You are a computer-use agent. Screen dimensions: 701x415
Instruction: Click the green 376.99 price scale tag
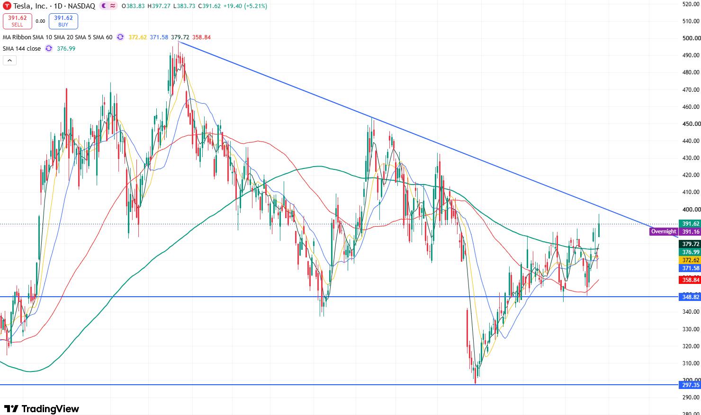pos(690,252)
